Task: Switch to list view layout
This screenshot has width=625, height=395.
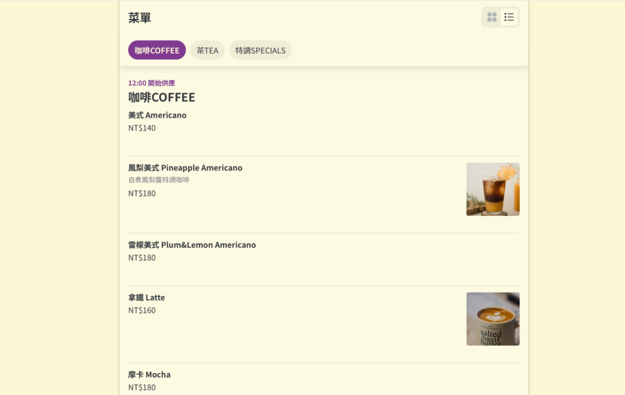Action: [509, 17]
